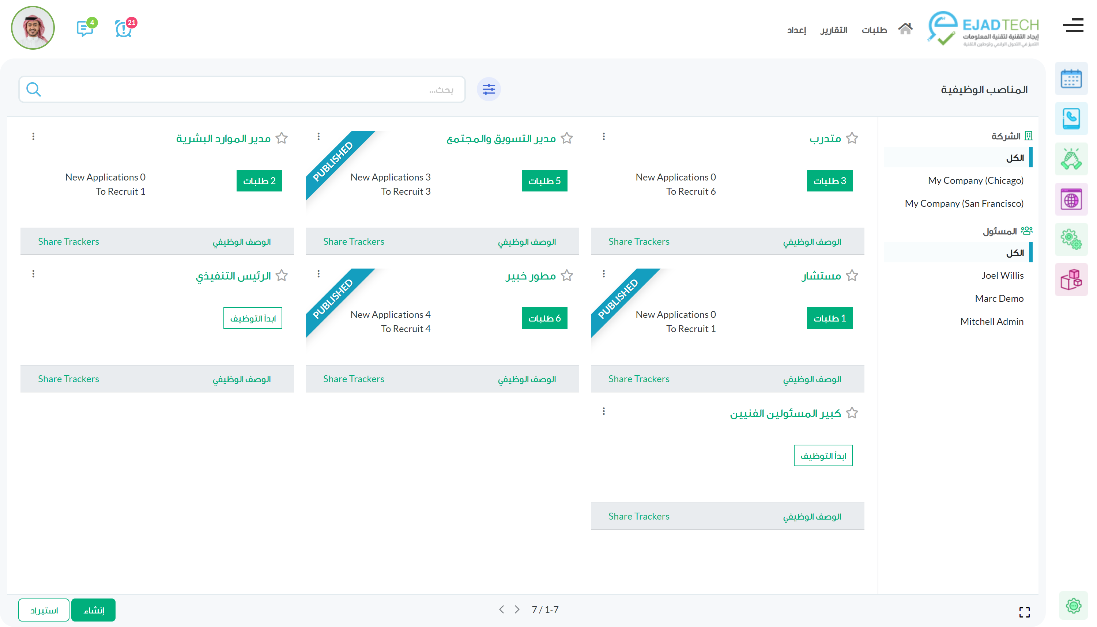Open the three-dot menu on the متدرب card

click(x=604, y=137)
